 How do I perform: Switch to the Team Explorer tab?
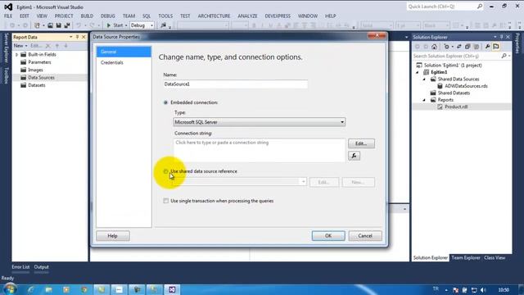coord(466,258)
